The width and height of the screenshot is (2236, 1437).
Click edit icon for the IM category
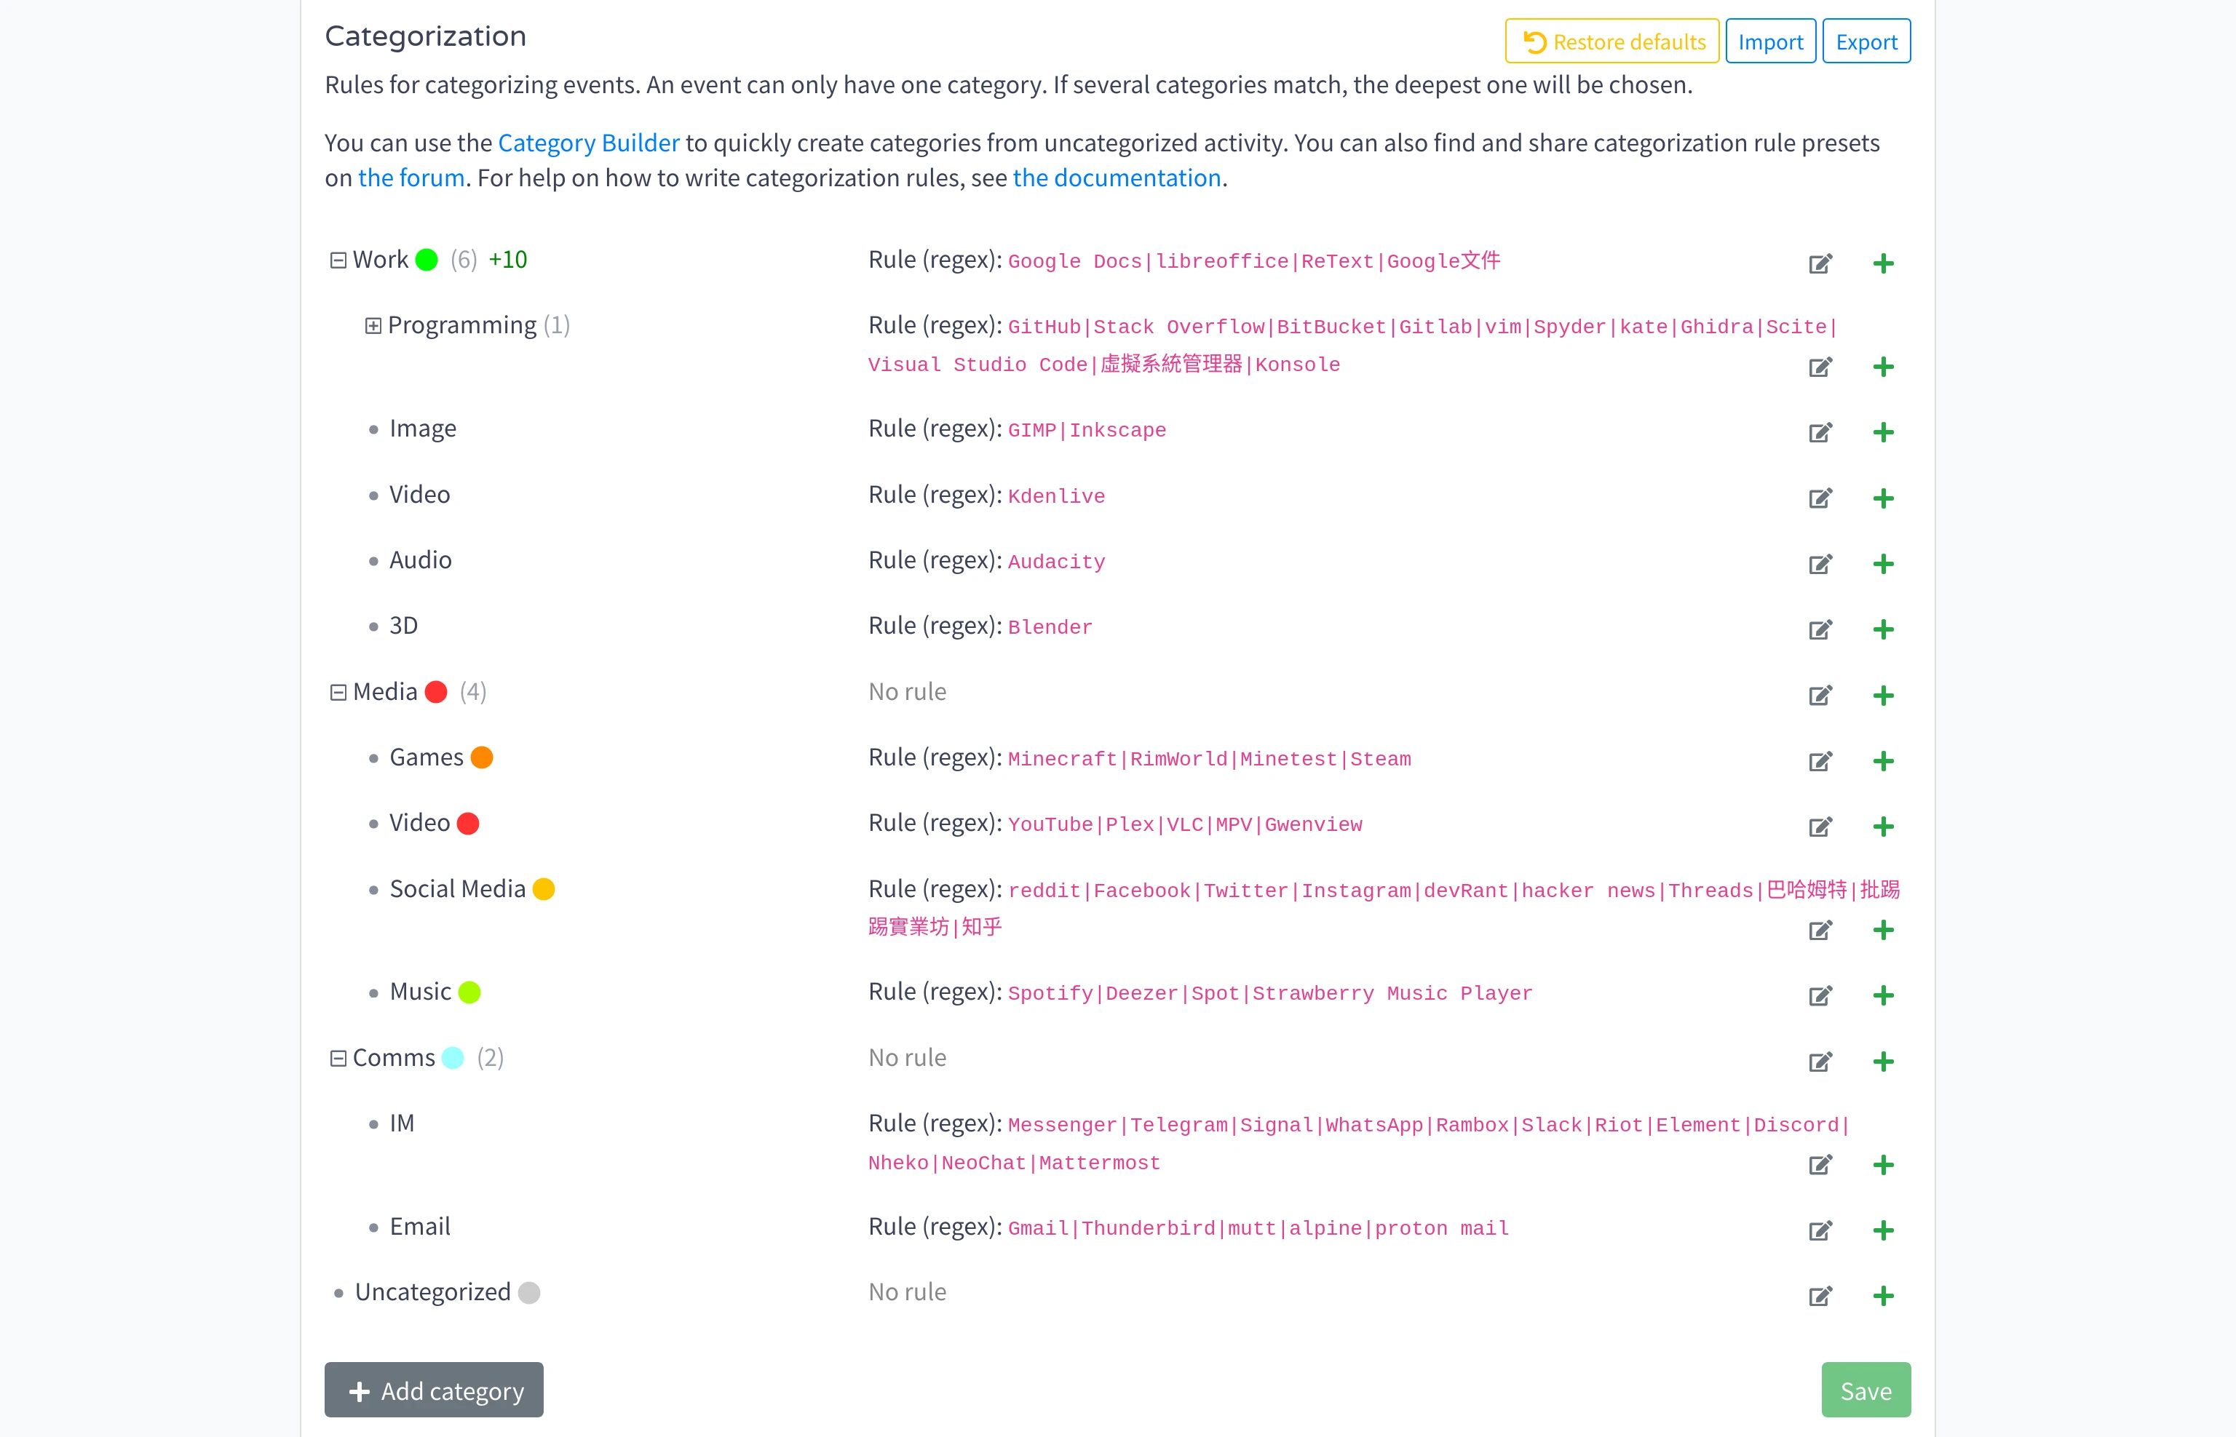pos(1820,1165)
